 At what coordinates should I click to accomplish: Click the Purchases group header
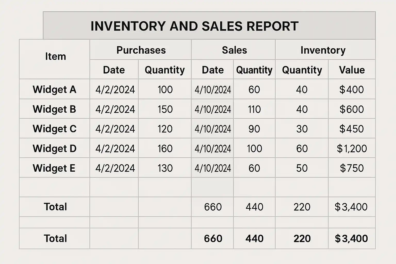141,50
